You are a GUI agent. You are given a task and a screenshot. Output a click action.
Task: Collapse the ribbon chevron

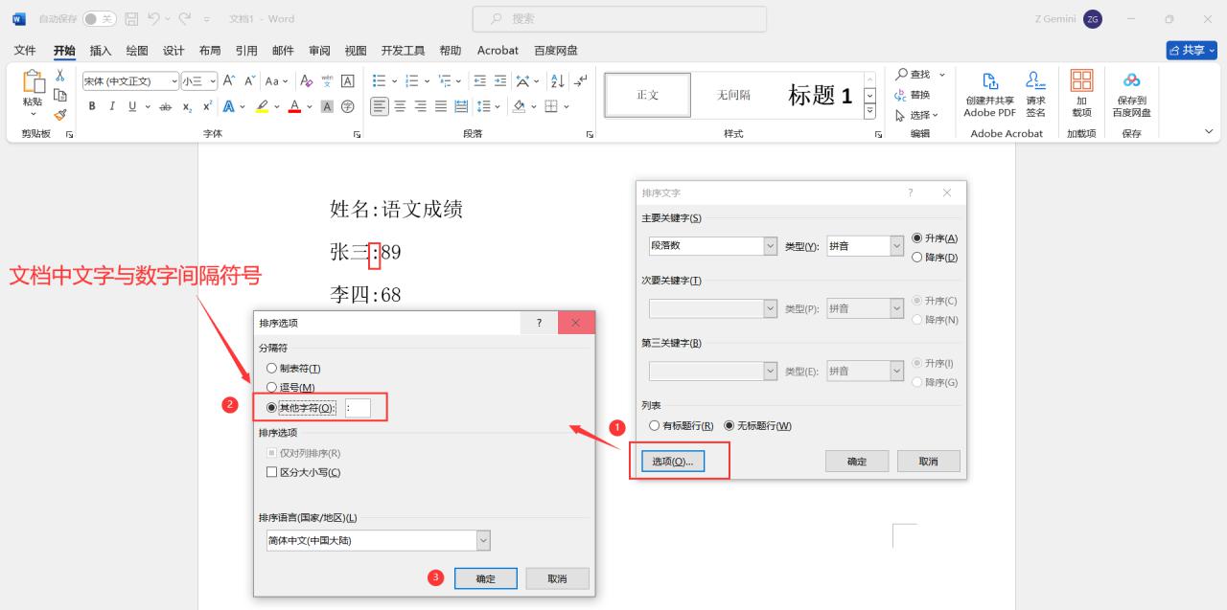click(x=1209, y=132)
